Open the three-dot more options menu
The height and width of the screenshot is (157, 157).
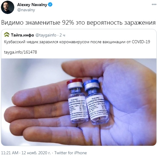pos(154,4)
